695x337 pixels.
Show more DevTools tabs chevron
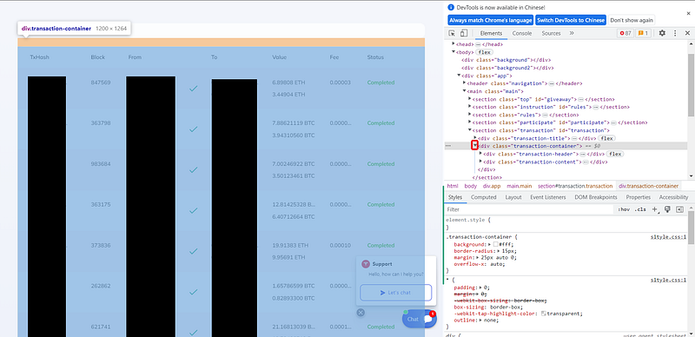click(572, 33)
